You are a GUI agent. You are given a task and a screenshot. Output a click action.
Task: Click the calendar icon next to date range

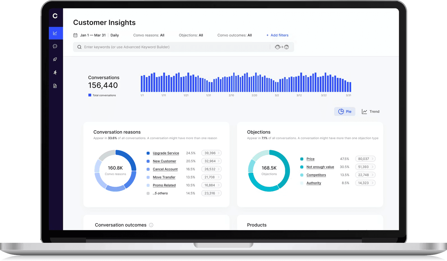point(75,35)
